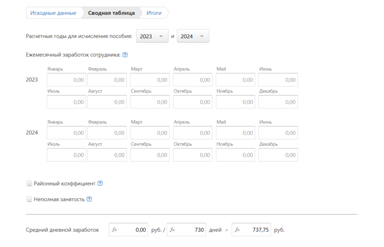The width and height of the screenshot is (384, 247).
Task: Switch to the Исходные данные tab
Action: [53, 13]
